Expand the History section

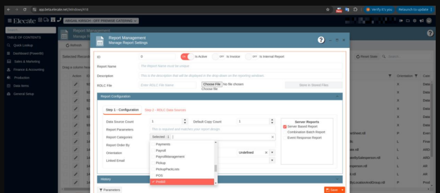click(x=337, y=179)
